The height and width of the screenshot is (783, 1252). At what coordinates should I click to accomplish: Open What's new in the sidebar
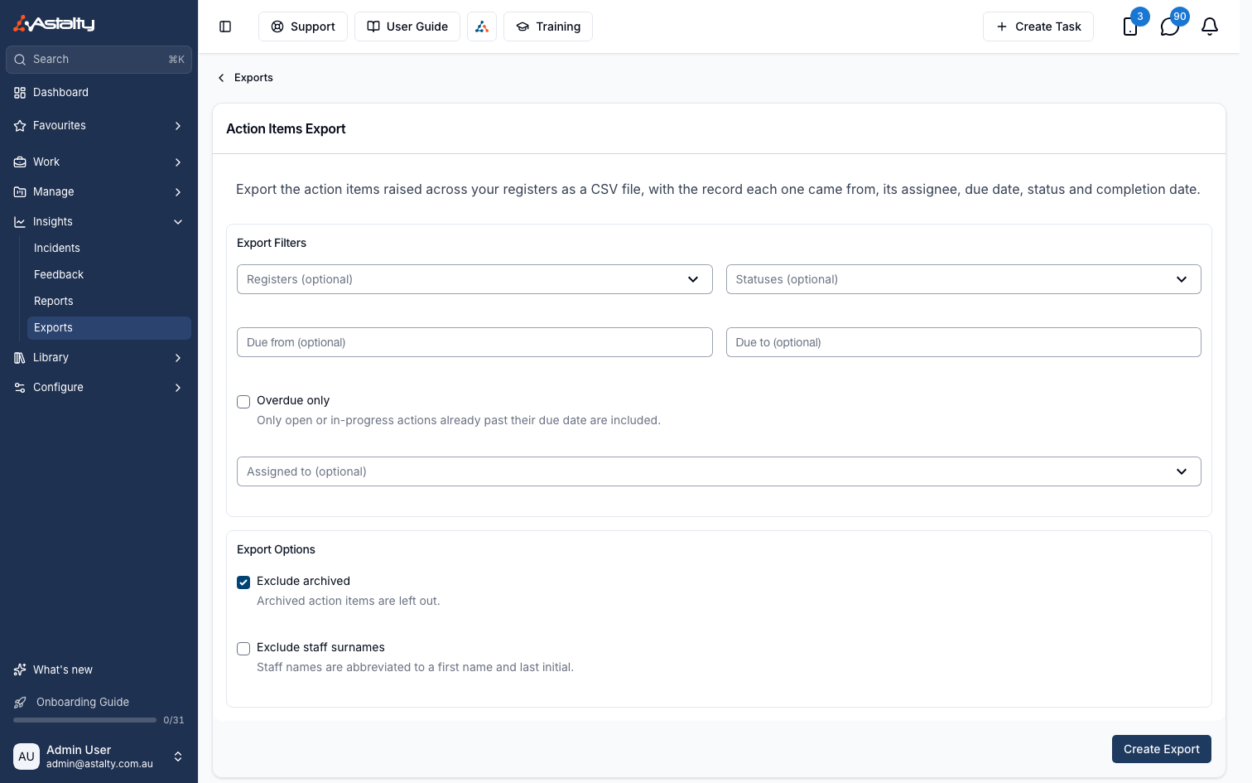click(99, 669)
